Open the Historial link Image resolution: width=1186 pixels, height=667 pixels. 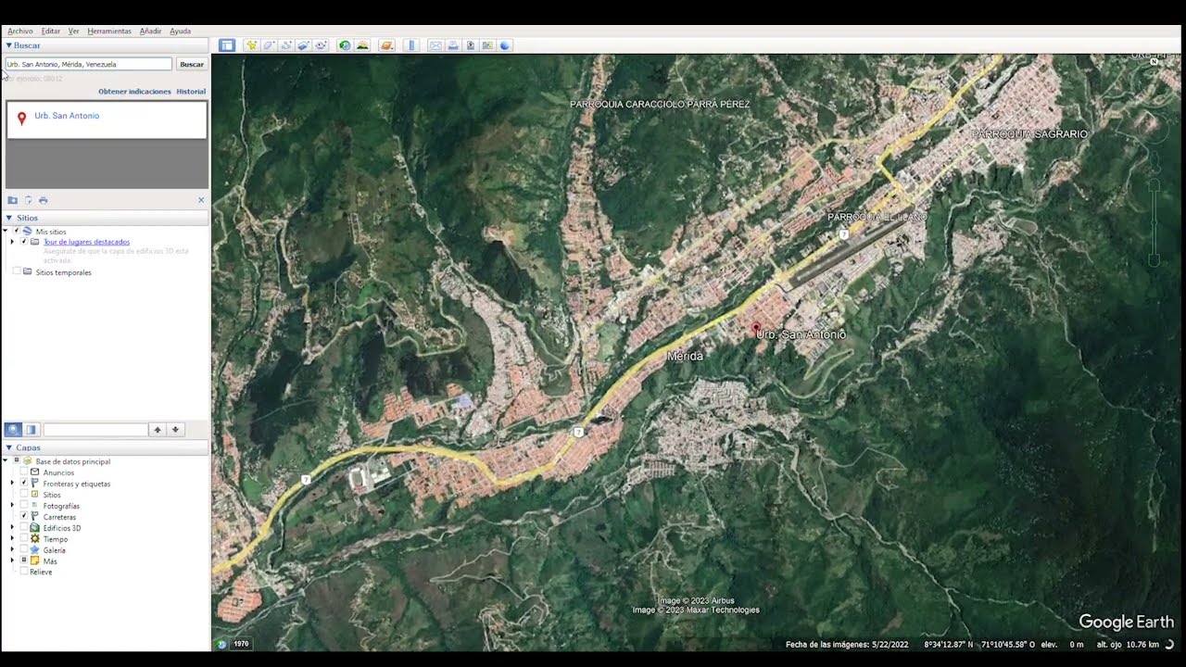(x=191, y=92)
